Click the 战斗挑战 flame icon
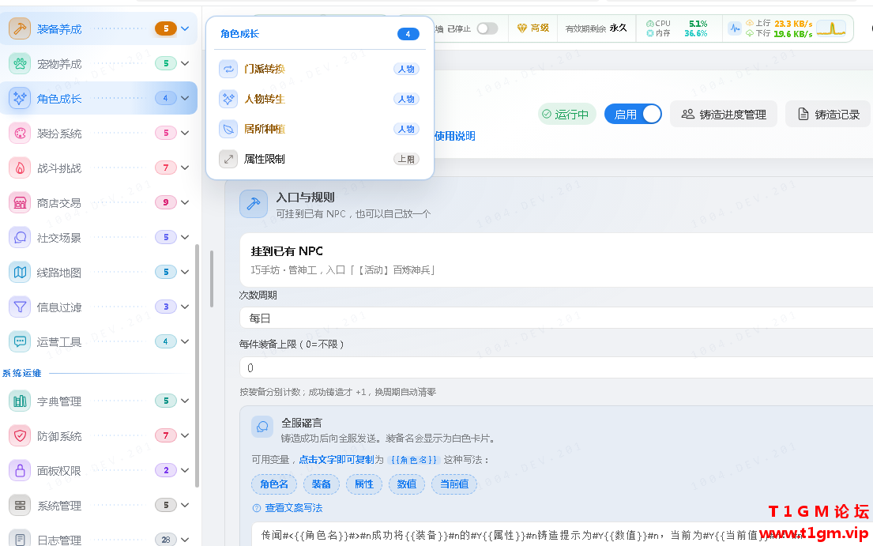The image size is (873, 546). click(20, 168)
